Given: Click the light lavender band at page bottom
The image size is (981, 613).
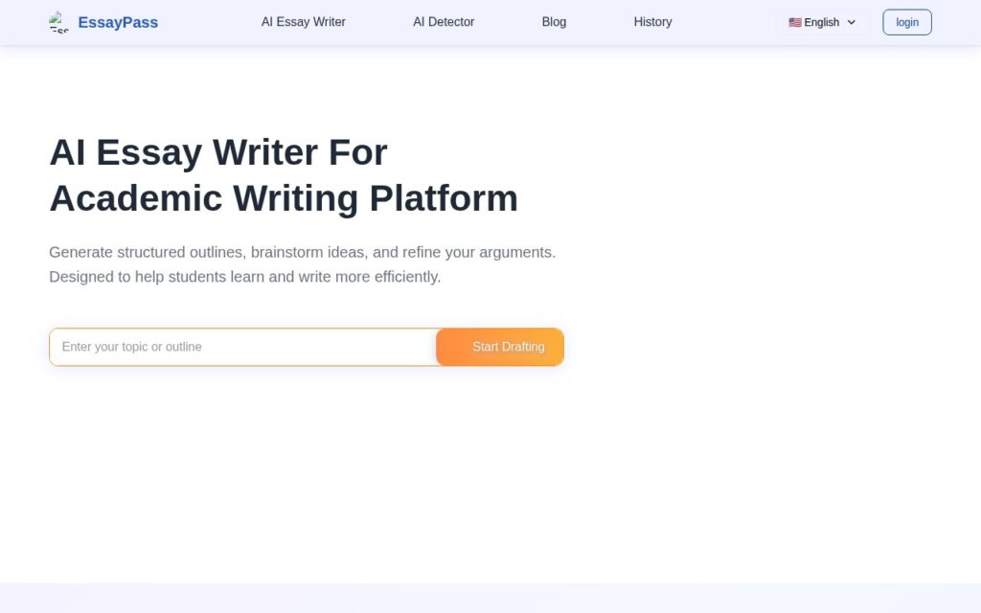Looking at the screenshot, I should pos(490,598).
